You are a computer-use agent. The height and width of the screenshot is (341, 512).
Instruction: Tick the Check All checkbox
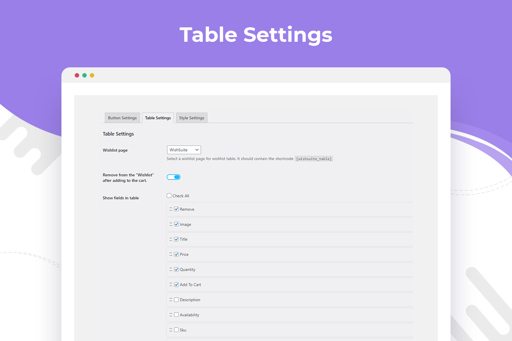coord(169,196)
